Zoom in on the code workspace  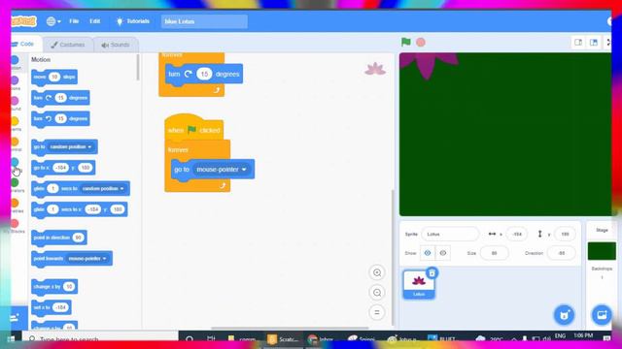pyautogui.click(x=377, y=272)
